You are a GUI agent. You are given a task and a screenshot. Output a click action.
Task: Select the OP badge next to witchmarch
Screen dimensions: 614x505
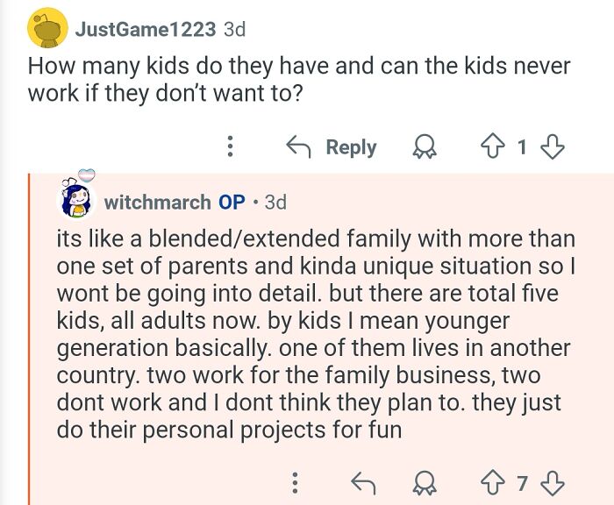[232, 202]
